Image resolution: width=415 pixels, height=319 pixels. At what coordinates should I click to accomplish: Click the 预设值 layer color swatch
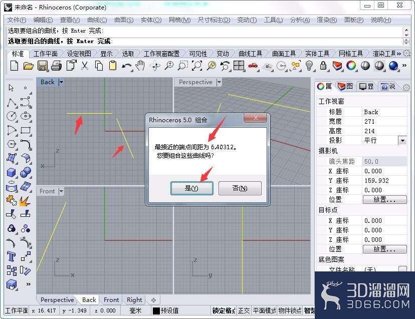tap(156, 311)
